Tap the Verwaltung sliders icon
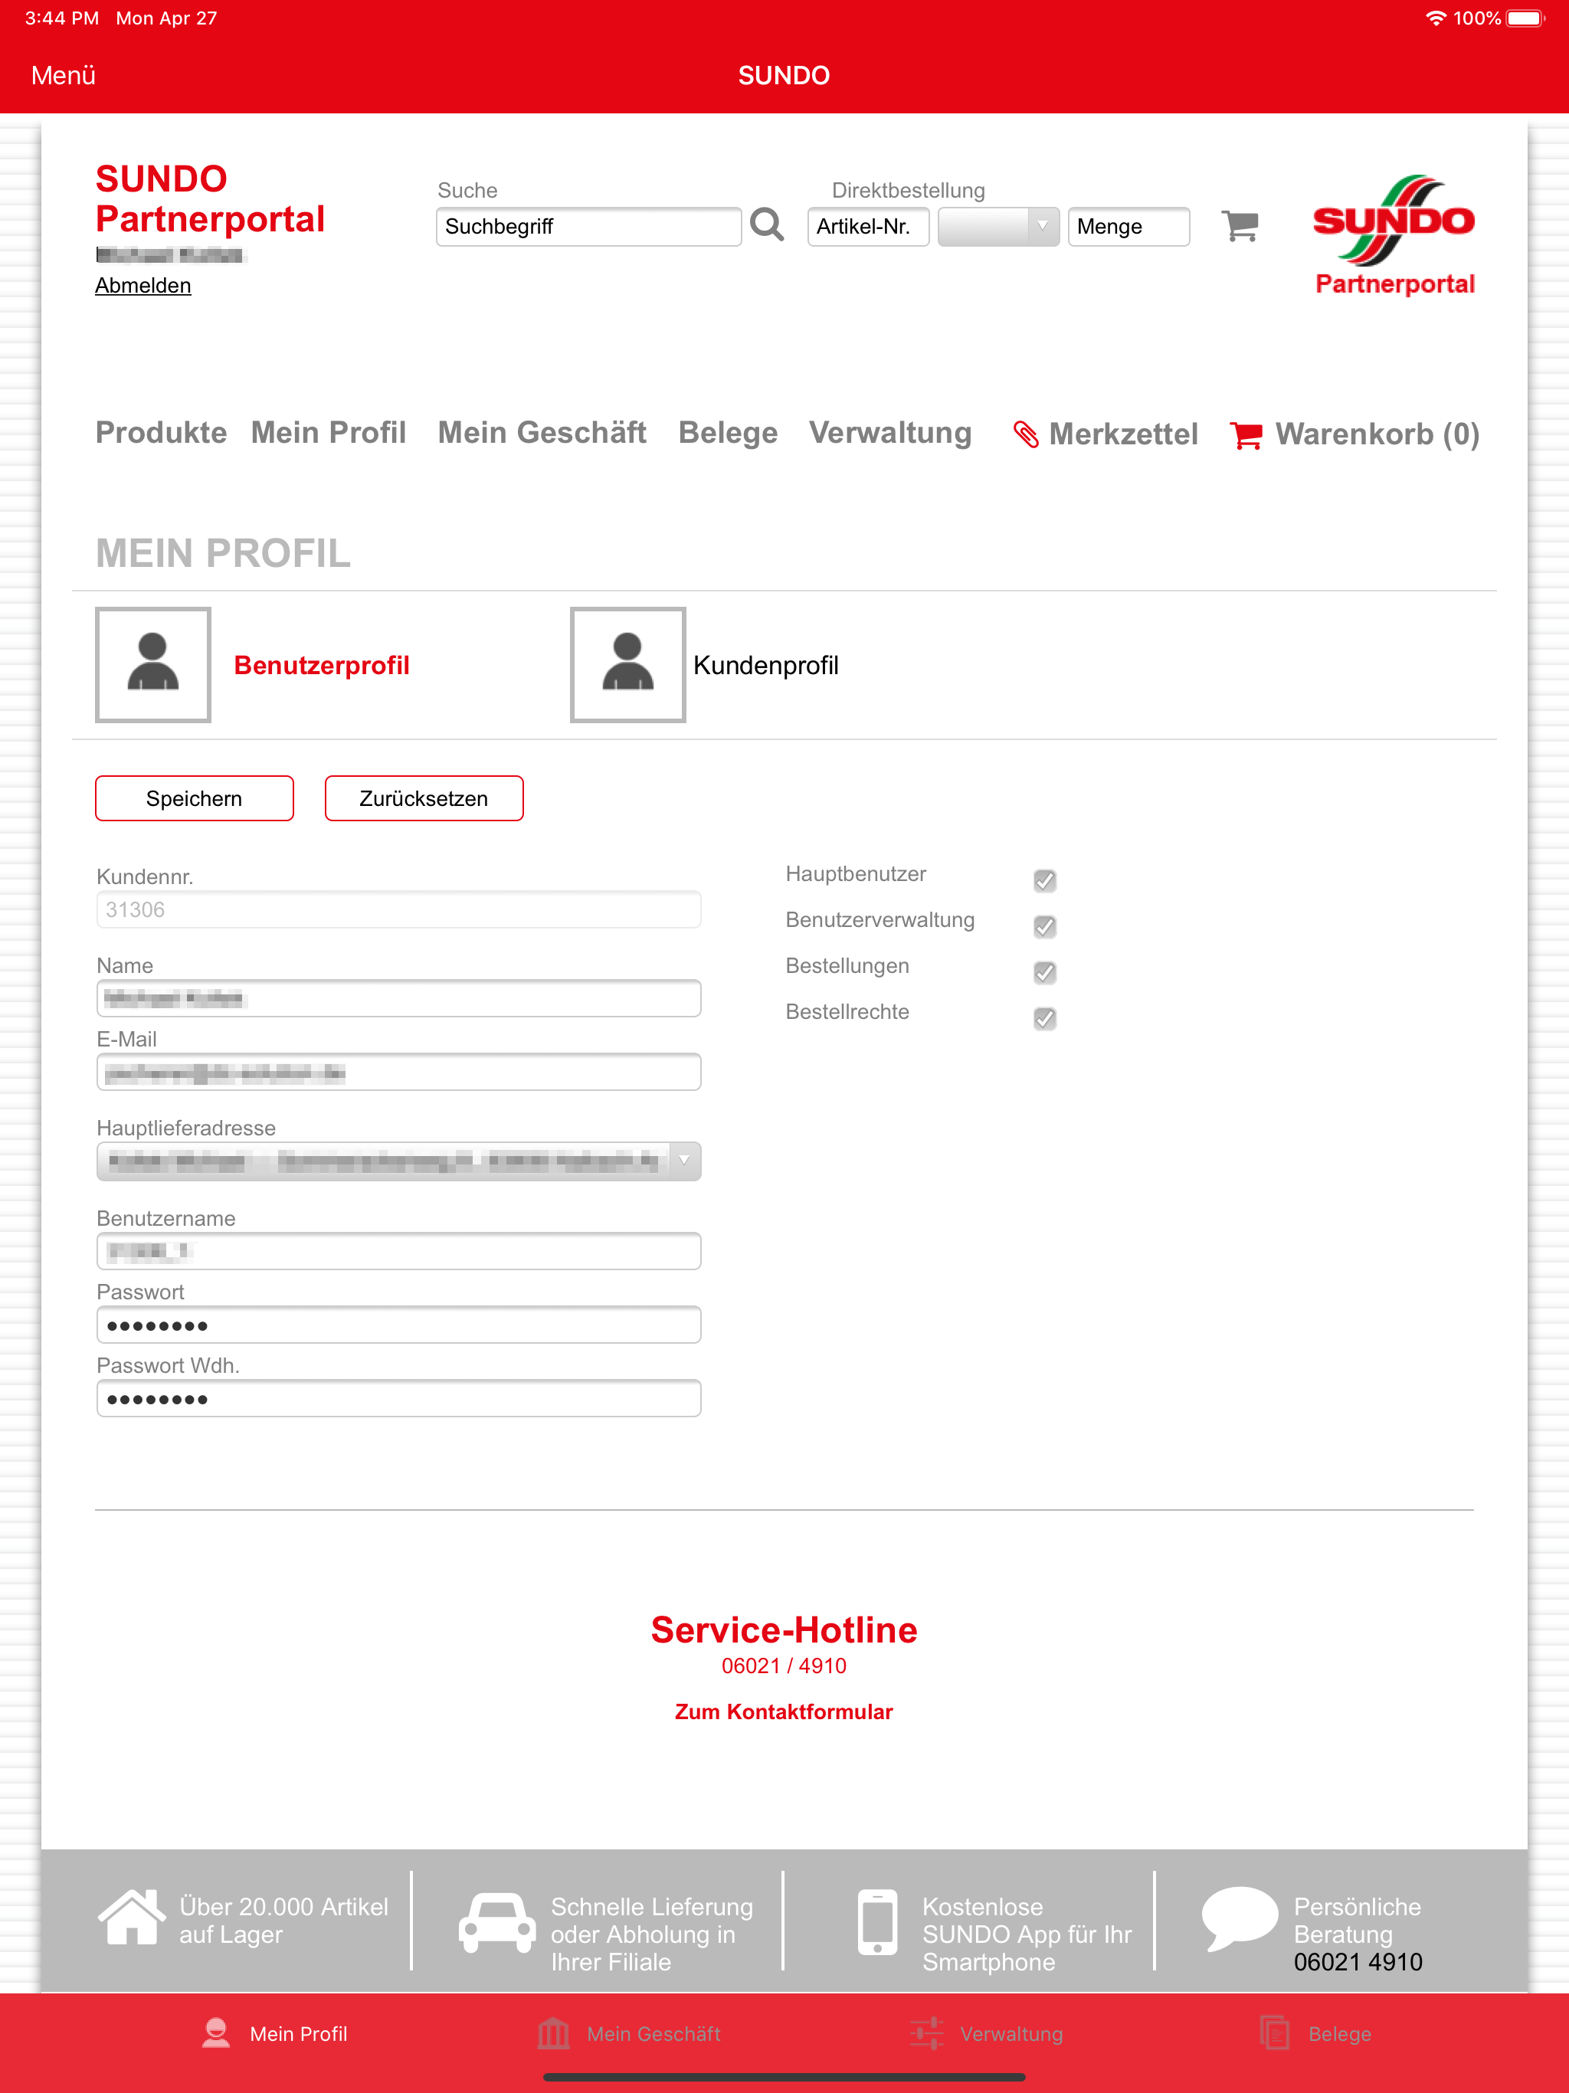 pos(926,2033)
